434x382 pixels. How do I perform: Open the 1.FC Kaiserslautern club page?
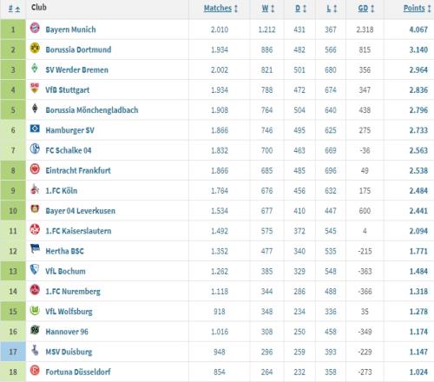pyautogui.click(x=78, y=231)
